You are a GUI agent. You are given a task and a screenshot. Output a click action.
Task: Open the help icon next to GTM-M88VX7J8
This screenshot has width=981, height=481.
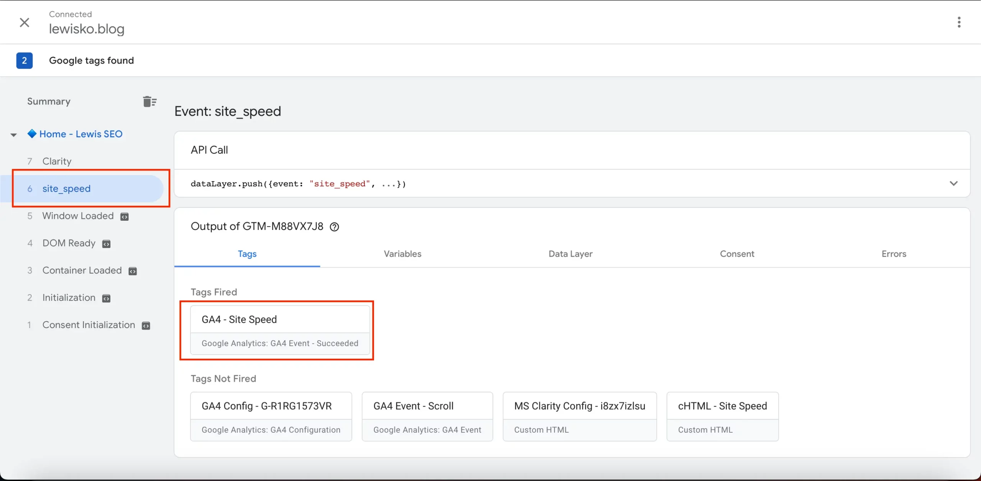tap(335, 227)
